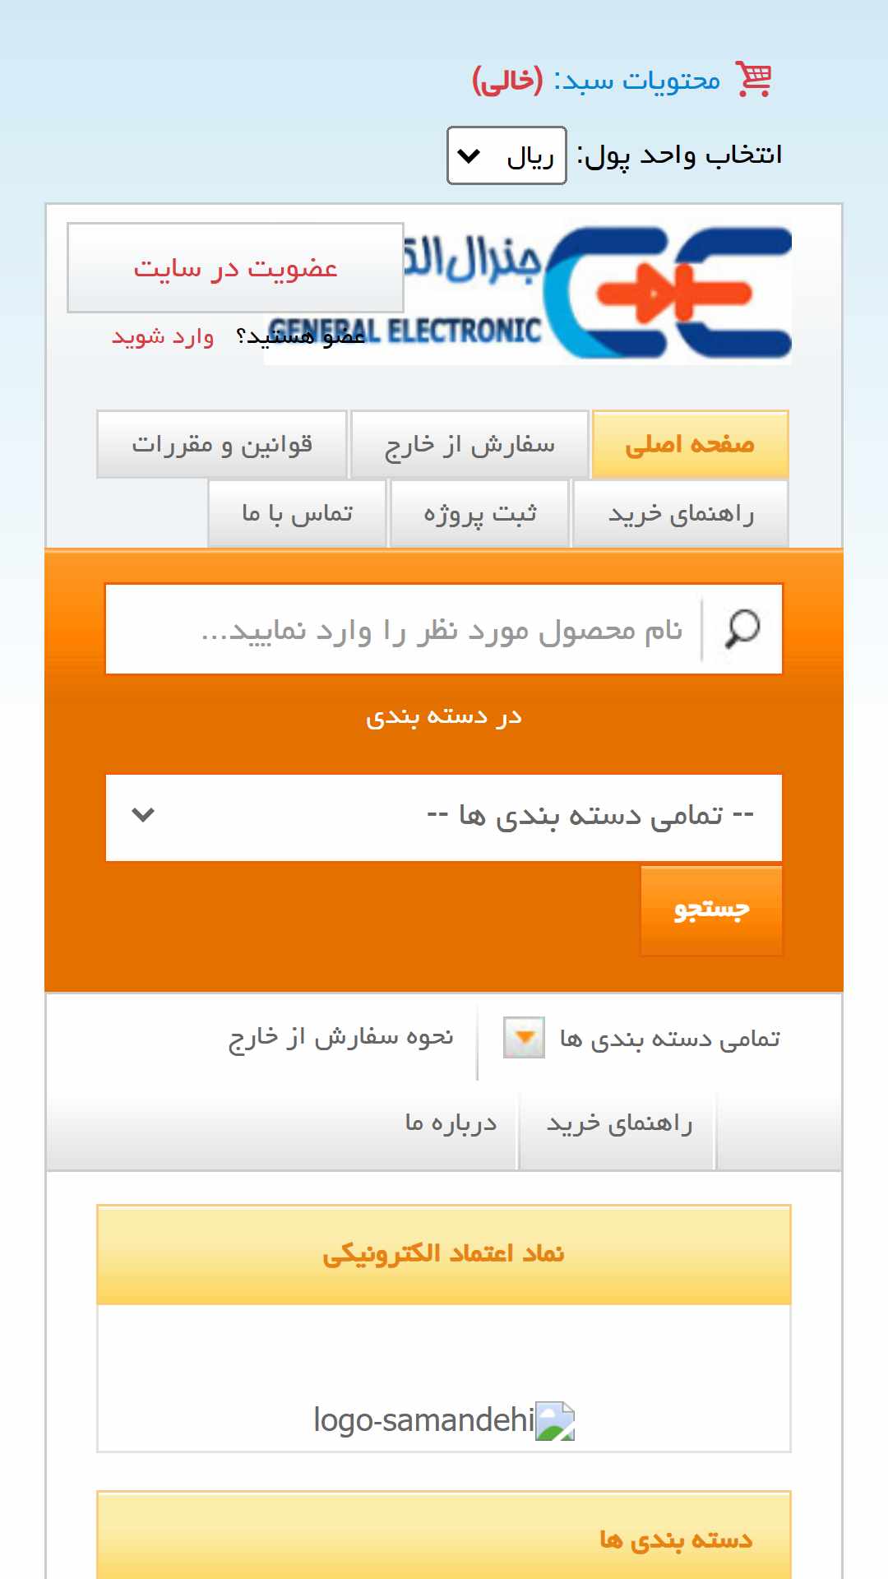The height and width of the screenshot is (1579, 888).
Task: Open the shopping cart icon
Action: point(753,80)
